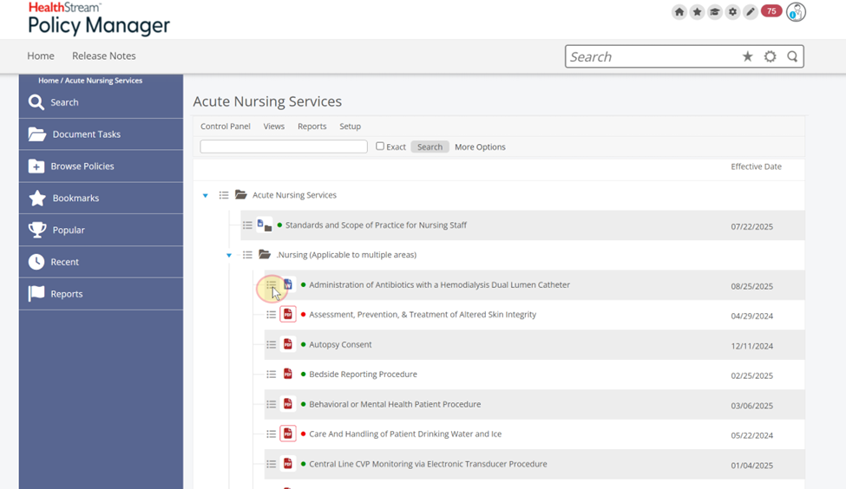The image size is (846, 489).
Task: Open the Bookmarks star in sidebar
Action: pyautogui.click(x=37, y=199)
